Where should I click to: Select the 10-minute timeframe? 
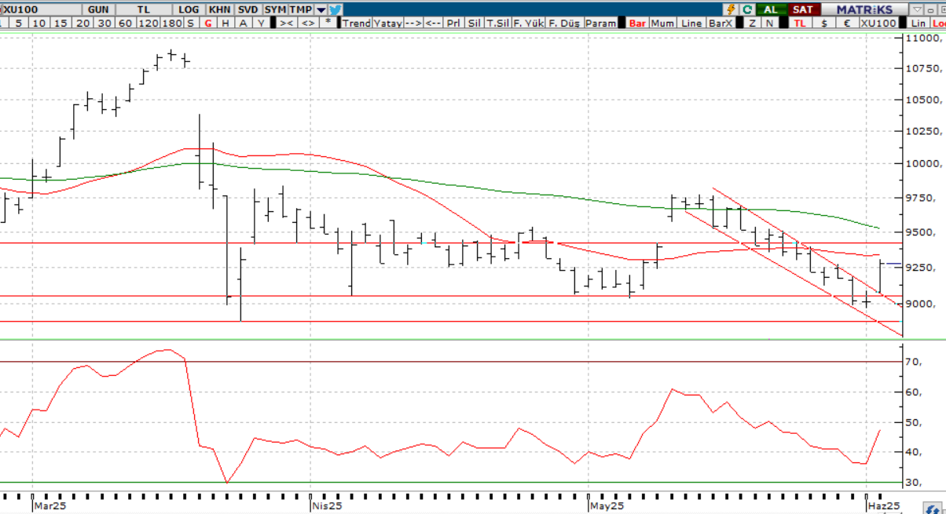[x=39, y=24]
